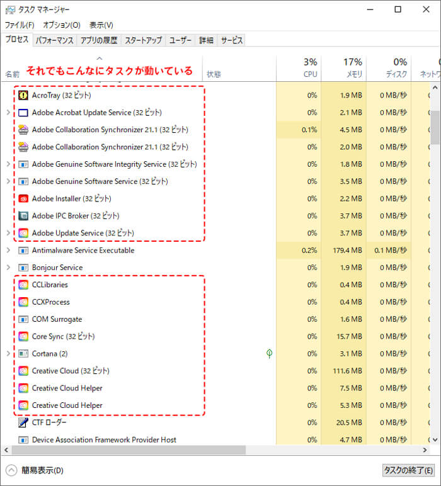Click the vertical scrollbar up arrow
Viewport: 441px width, 486px height.
click(x=435, y=88)
